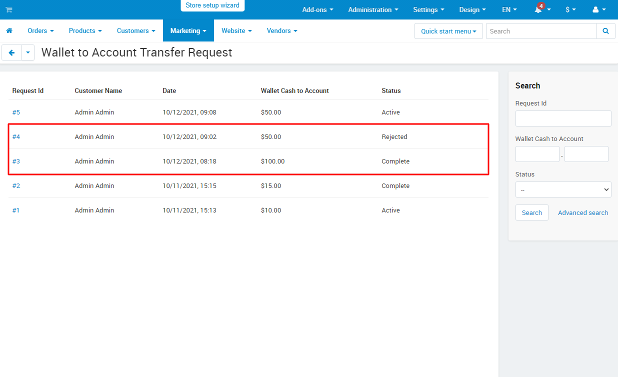The image size is (618, 377).
Task: Click the Store setup wizard button
Action: click(212, 5)
